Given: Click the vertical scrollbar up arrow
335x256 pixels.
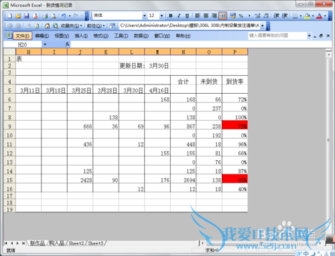Looking at the screenshot, I should [x=328, y=54].
